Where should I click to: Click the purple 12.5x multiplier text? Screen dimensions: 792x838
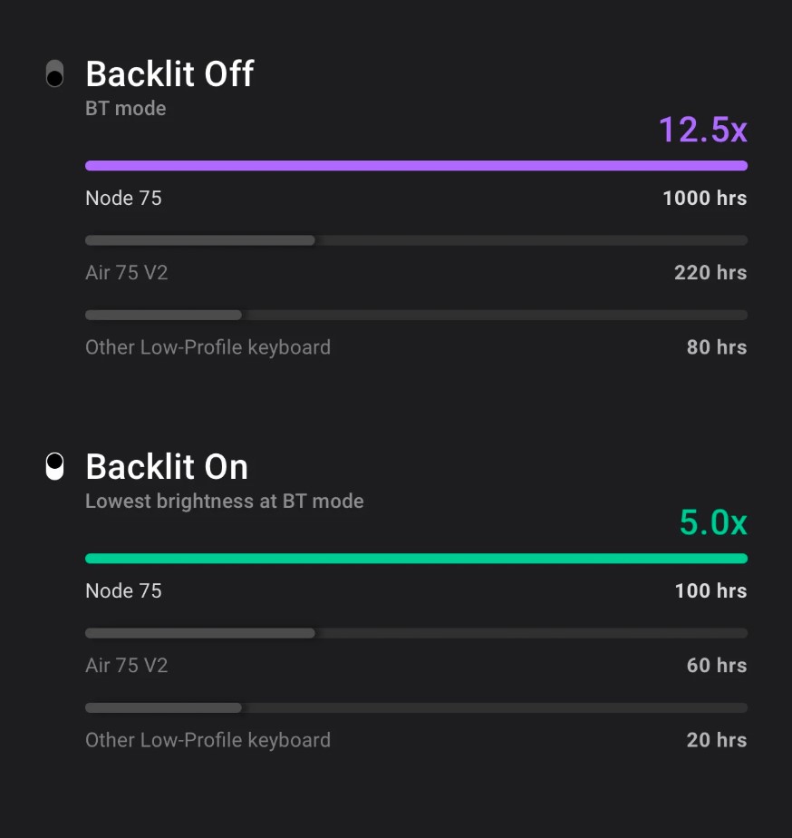tap(702, 130)
